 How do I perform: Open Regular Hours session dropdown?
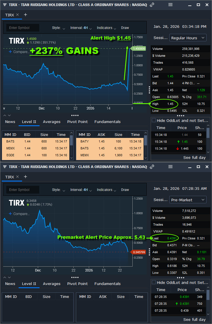pos(188,38)
